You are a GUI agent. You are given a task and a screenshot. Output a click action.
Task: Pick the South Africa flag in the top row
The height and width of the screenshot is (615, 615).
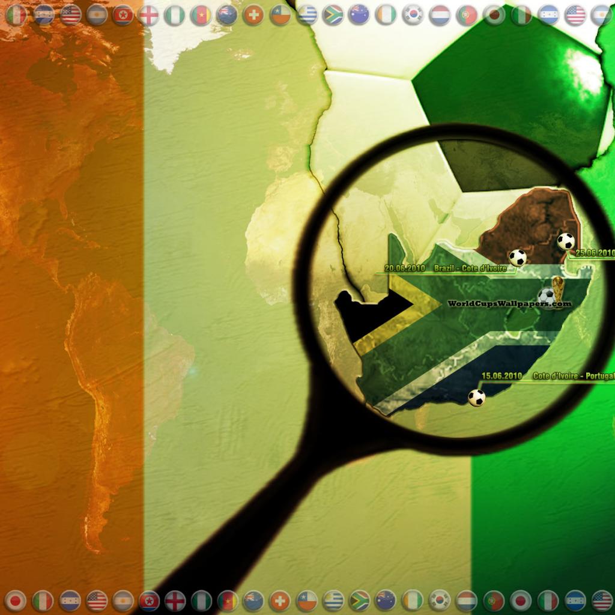tap(333, 15)
